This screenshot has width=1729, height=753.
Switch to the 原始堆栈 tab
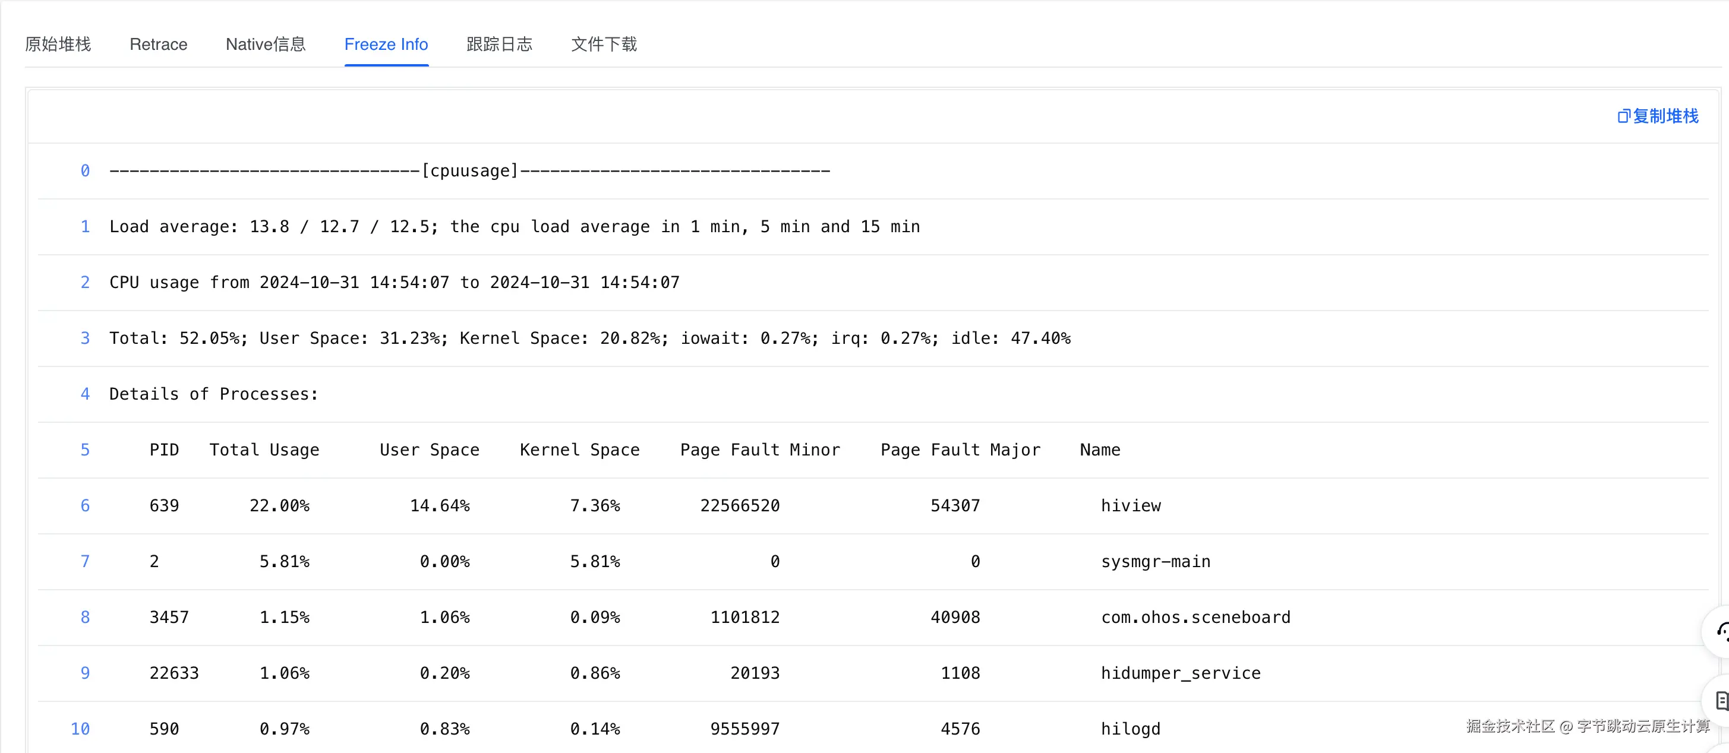pyautogui.click(x=58, y=45)
